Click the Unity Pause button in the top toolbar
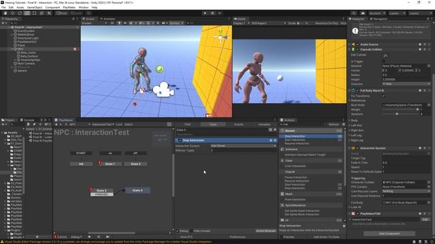 212,13
